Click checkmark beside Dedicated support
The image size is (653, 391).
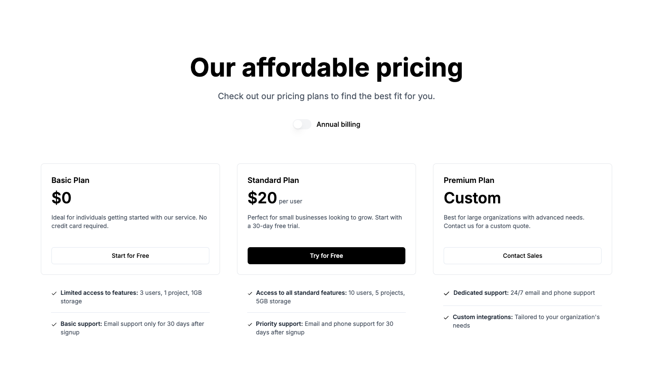pos(446,293)
